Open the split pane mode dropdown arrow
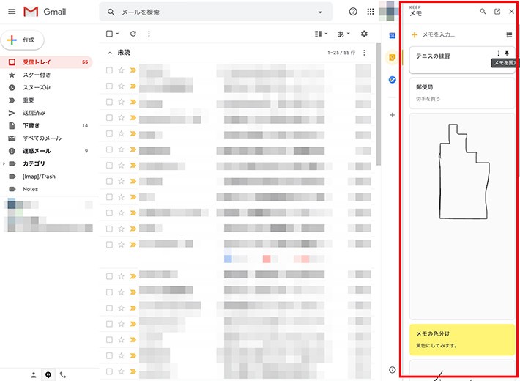This screenshot has width=520, height=381. [x=327, y=34]
